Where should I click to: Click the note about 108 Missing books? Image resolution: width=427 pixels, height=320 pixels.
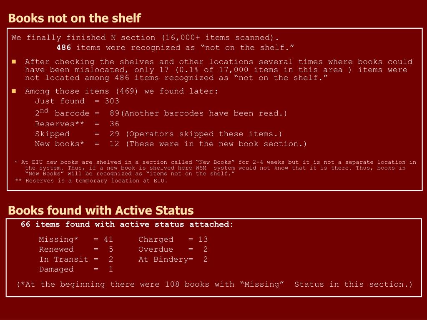coord(215,284)
